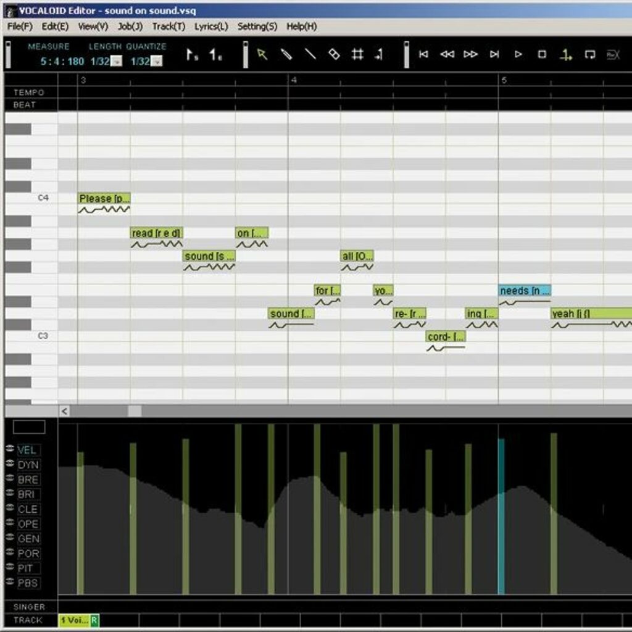Show the BRE control parameter
Screen dimensions: 632x632
(28, 480)
